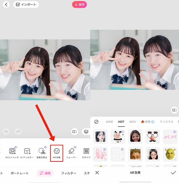The width and height of the screenshot is (179, 183).
Task: Toggle before/after compare in left editor
Action: [74, 132]
